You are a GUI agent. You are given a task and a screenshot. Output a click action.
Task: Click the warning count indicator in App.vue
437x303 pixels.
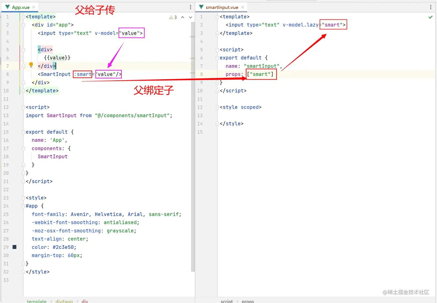173,17
